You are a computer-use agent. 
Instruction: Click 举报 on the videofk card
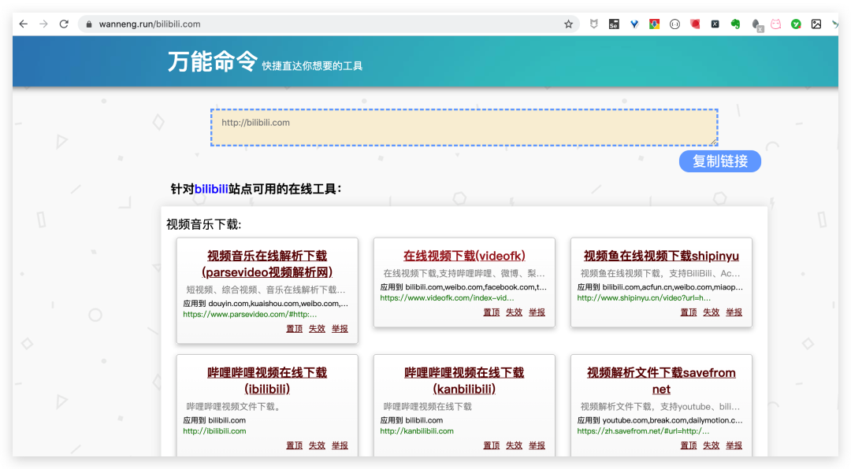[537, 312]
